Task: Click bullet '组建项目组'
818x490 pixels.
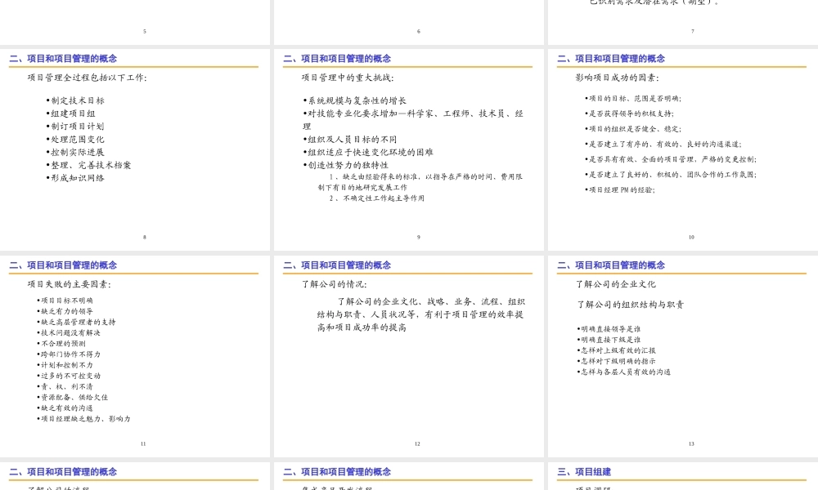Action: click(x=71, y=114)
